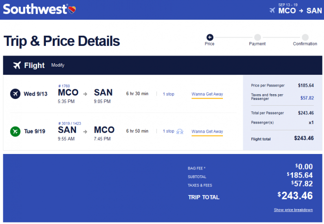Select the Confirmation step circle
324x224 pixels.
(305, 37)
